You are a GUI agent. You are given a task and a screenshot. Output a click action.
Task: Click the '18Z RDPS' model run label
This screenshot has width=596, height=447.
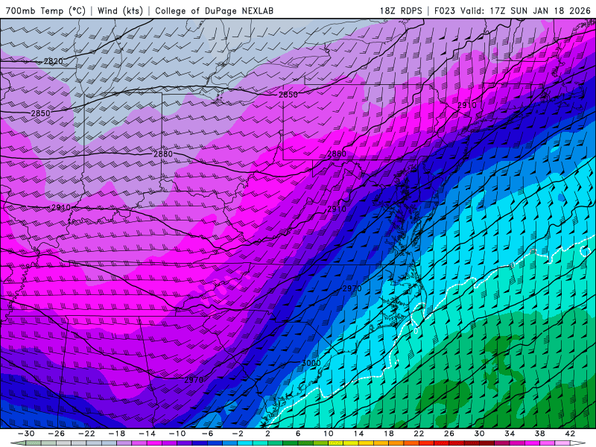(x=401, y=10)
